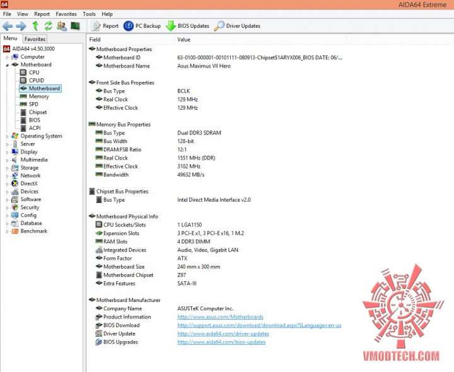Click the Multimedia speaker icon
Image resolution: width=454 pixels, height=372 pixels.
15,160
